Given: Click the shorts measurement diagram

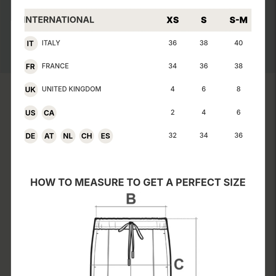Looking at the screenshot, I should coord(144,235).
